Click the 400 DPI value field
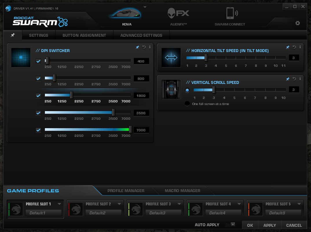This screenshot has width=311, height=232. pyautogui.click(x=141, y=61)
